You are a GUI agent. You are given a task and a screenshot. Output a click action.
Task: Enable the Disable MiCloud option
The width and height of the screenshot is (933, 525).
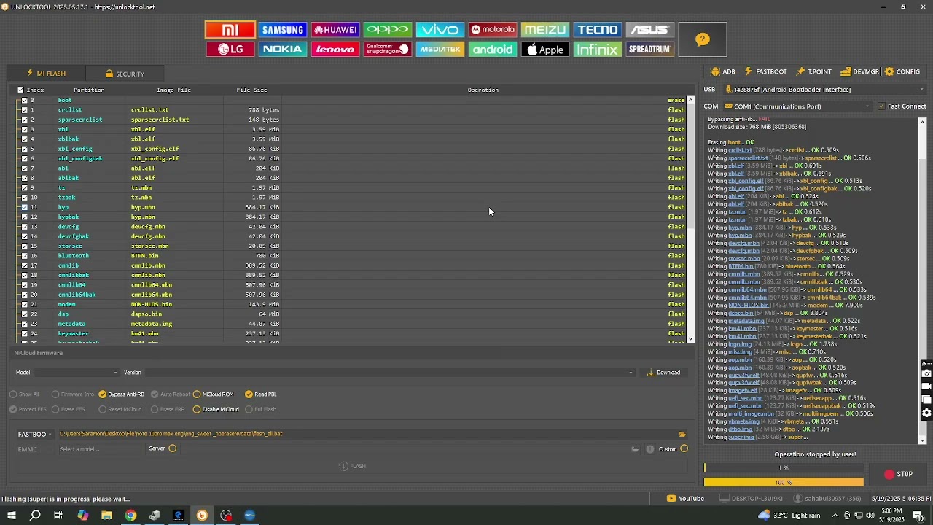click(x=216, y=410)
